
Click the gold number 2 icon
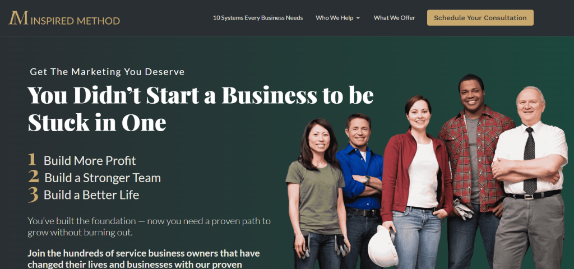[33, 177]
